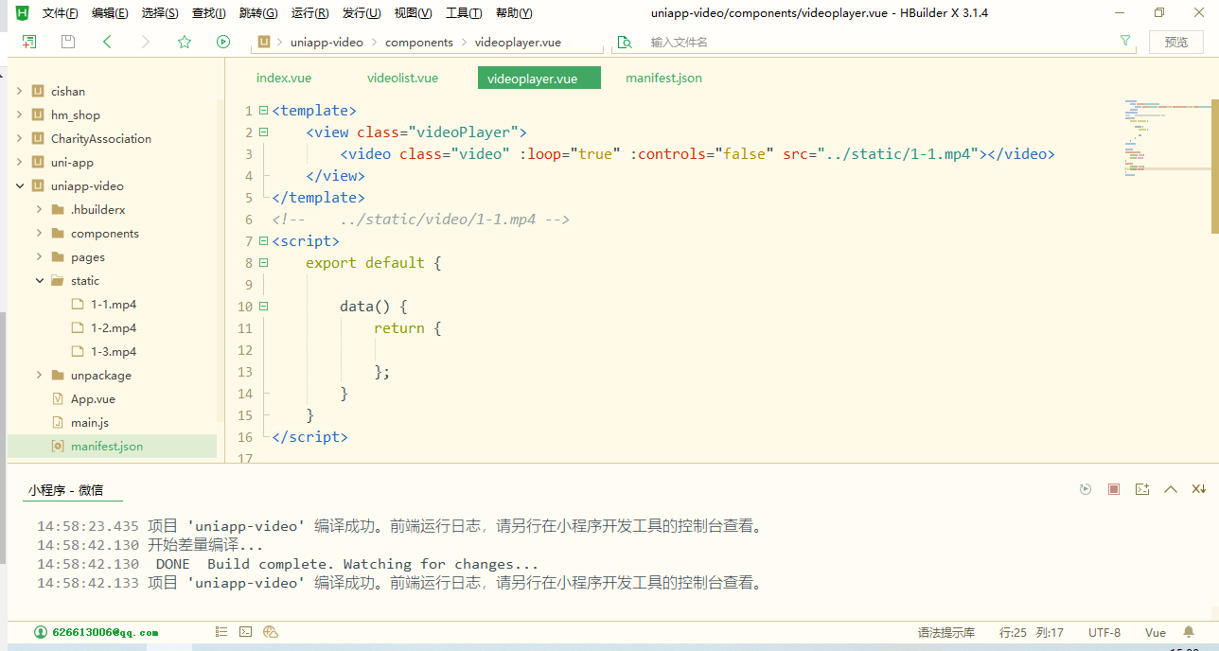1219x651 pixels.
Task: Open the 工具(T) menu
Action: (x=464, y=13)
